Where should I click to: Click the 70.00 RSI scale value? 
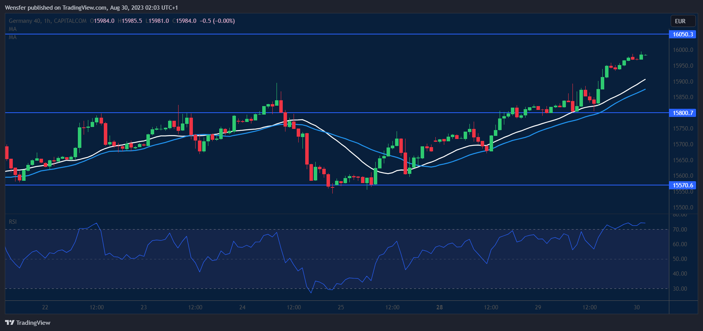click(680, 230)
